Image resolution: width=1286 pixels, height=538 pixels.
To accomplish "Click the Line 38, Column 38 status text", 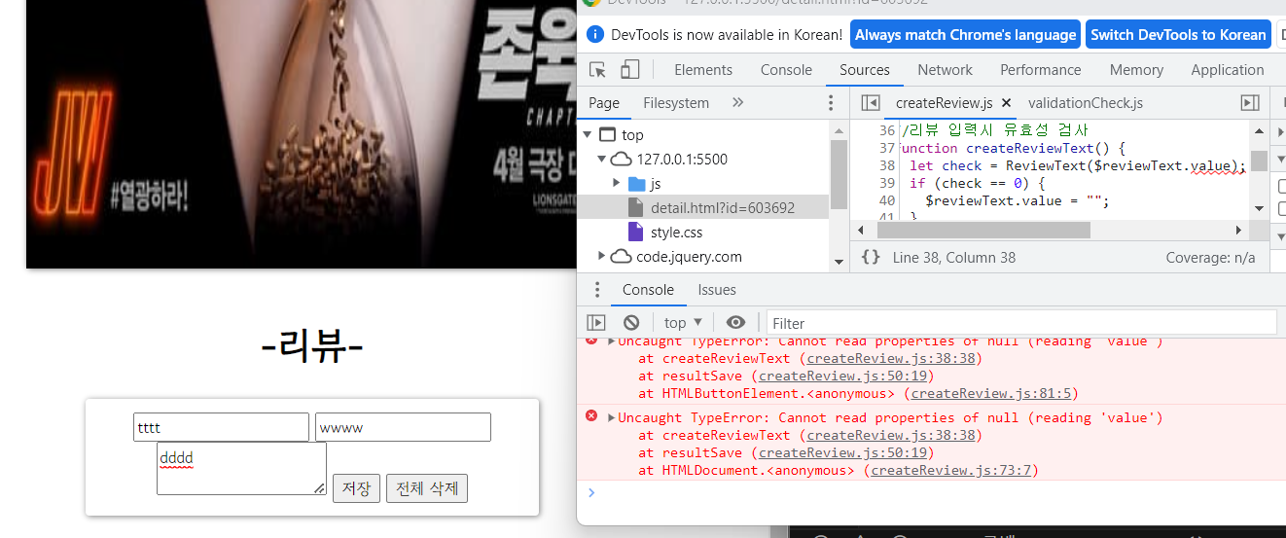I will pyautogui.click(x=954, y=258).
